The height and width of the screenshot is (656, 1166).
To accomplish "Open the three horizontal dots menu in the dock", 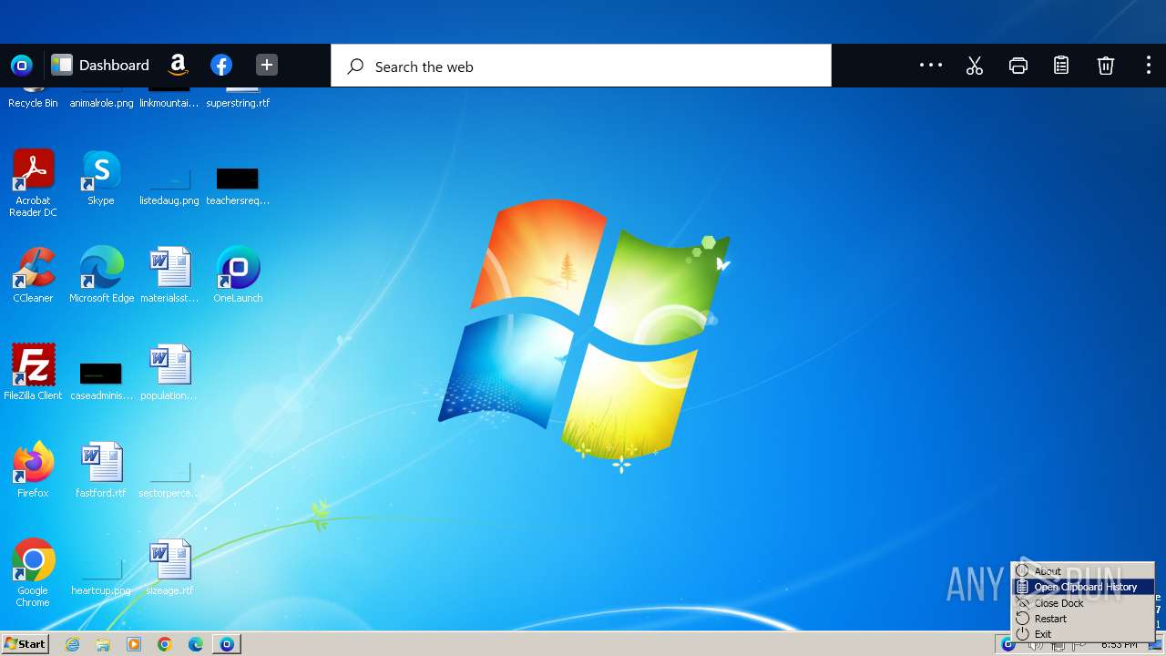I will 931,66.
